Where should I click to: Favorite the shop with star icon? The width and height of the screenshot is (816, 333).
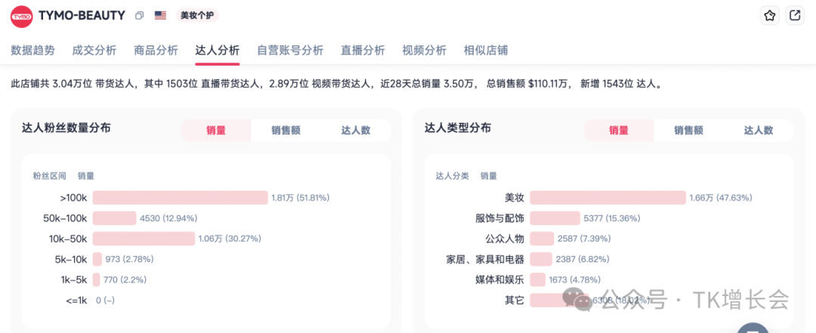770,16
